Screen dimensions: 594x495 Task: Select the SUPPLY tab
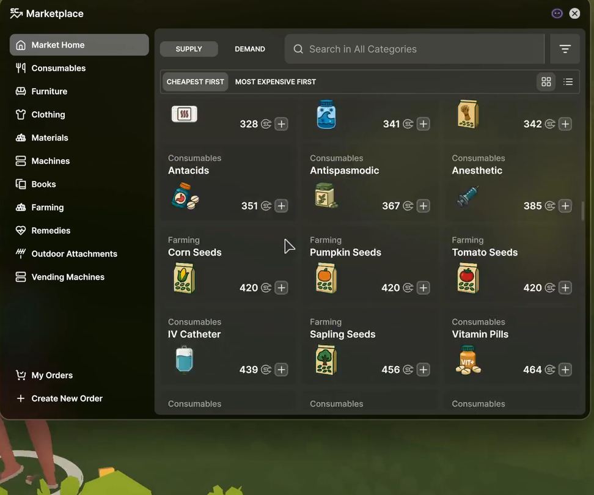click(x=189, y=49)
